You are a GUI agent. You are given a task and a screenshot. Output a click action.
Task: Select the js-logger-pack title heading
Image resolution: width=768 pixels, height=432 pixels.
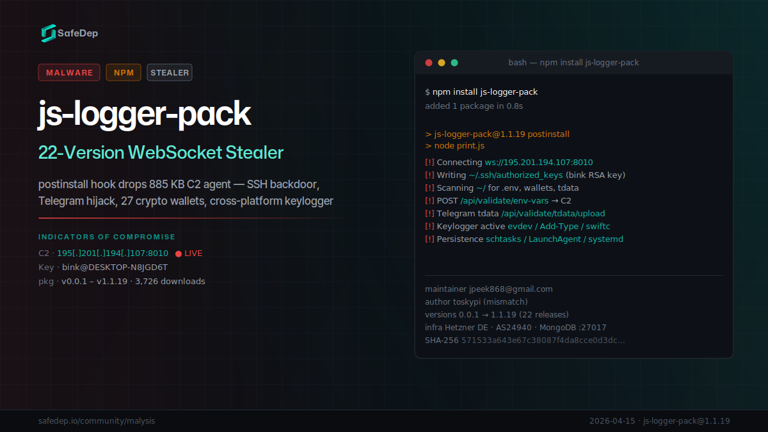[145, 114]
